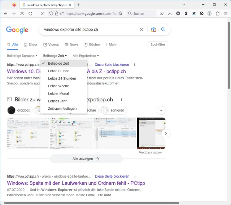Image resolution: width=231 pixels, height=205 pixels.
Task: Click the blocker circle-slash extension icon
Action: pos(202,14)
